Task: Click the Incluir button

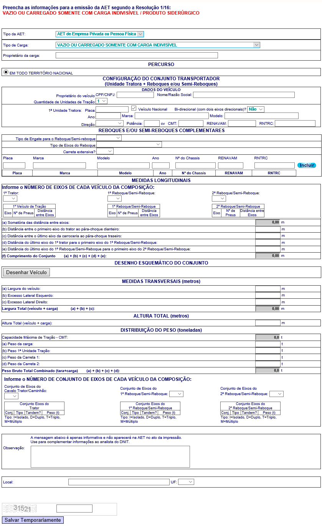Action: [306, 165]
